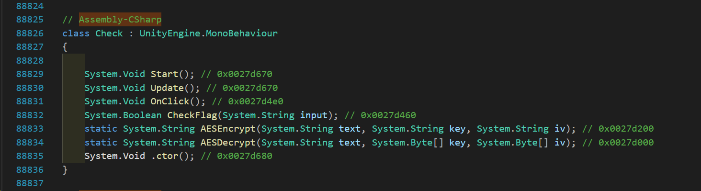Click the opening brace on line 88827

coord(65,47)
